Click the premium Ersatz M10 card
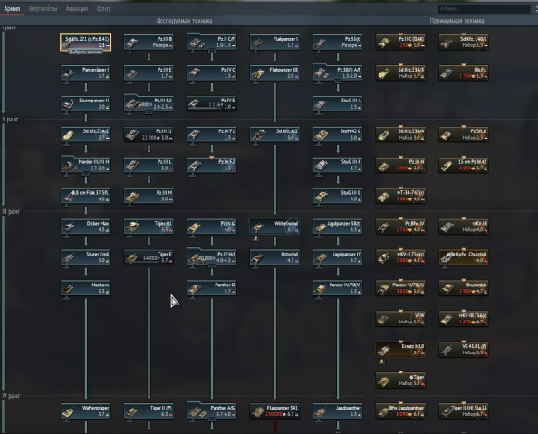Image resolution: width=538 pixels, height=434 pixels. (400, 350)
